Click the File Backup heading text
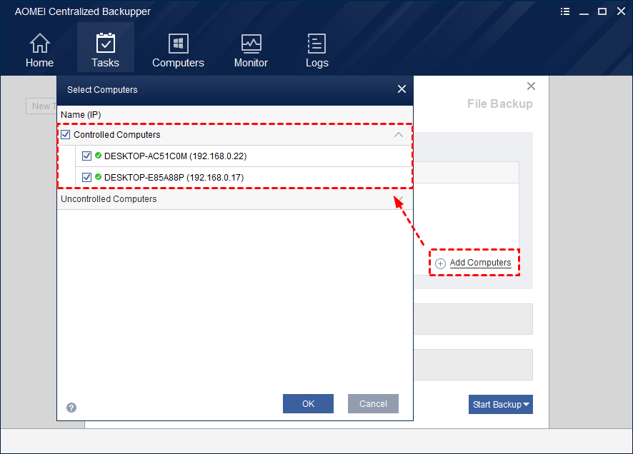Screen dimensions: 633x454 click(x=500, y=104)
